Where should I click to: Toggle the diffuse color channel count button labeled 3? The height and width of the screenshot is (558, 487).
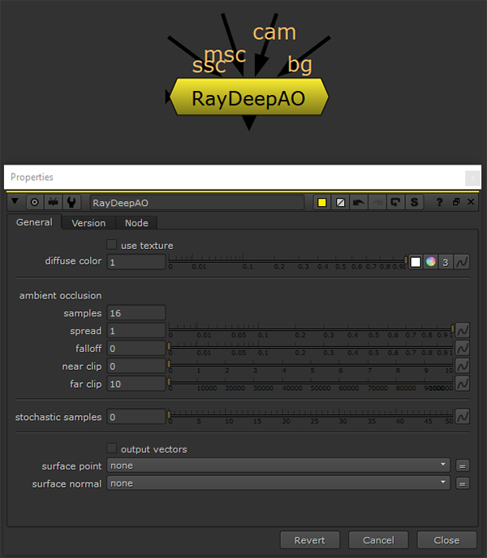point(446,262)
